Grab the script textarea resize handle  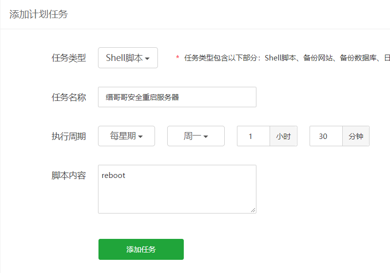253,211
